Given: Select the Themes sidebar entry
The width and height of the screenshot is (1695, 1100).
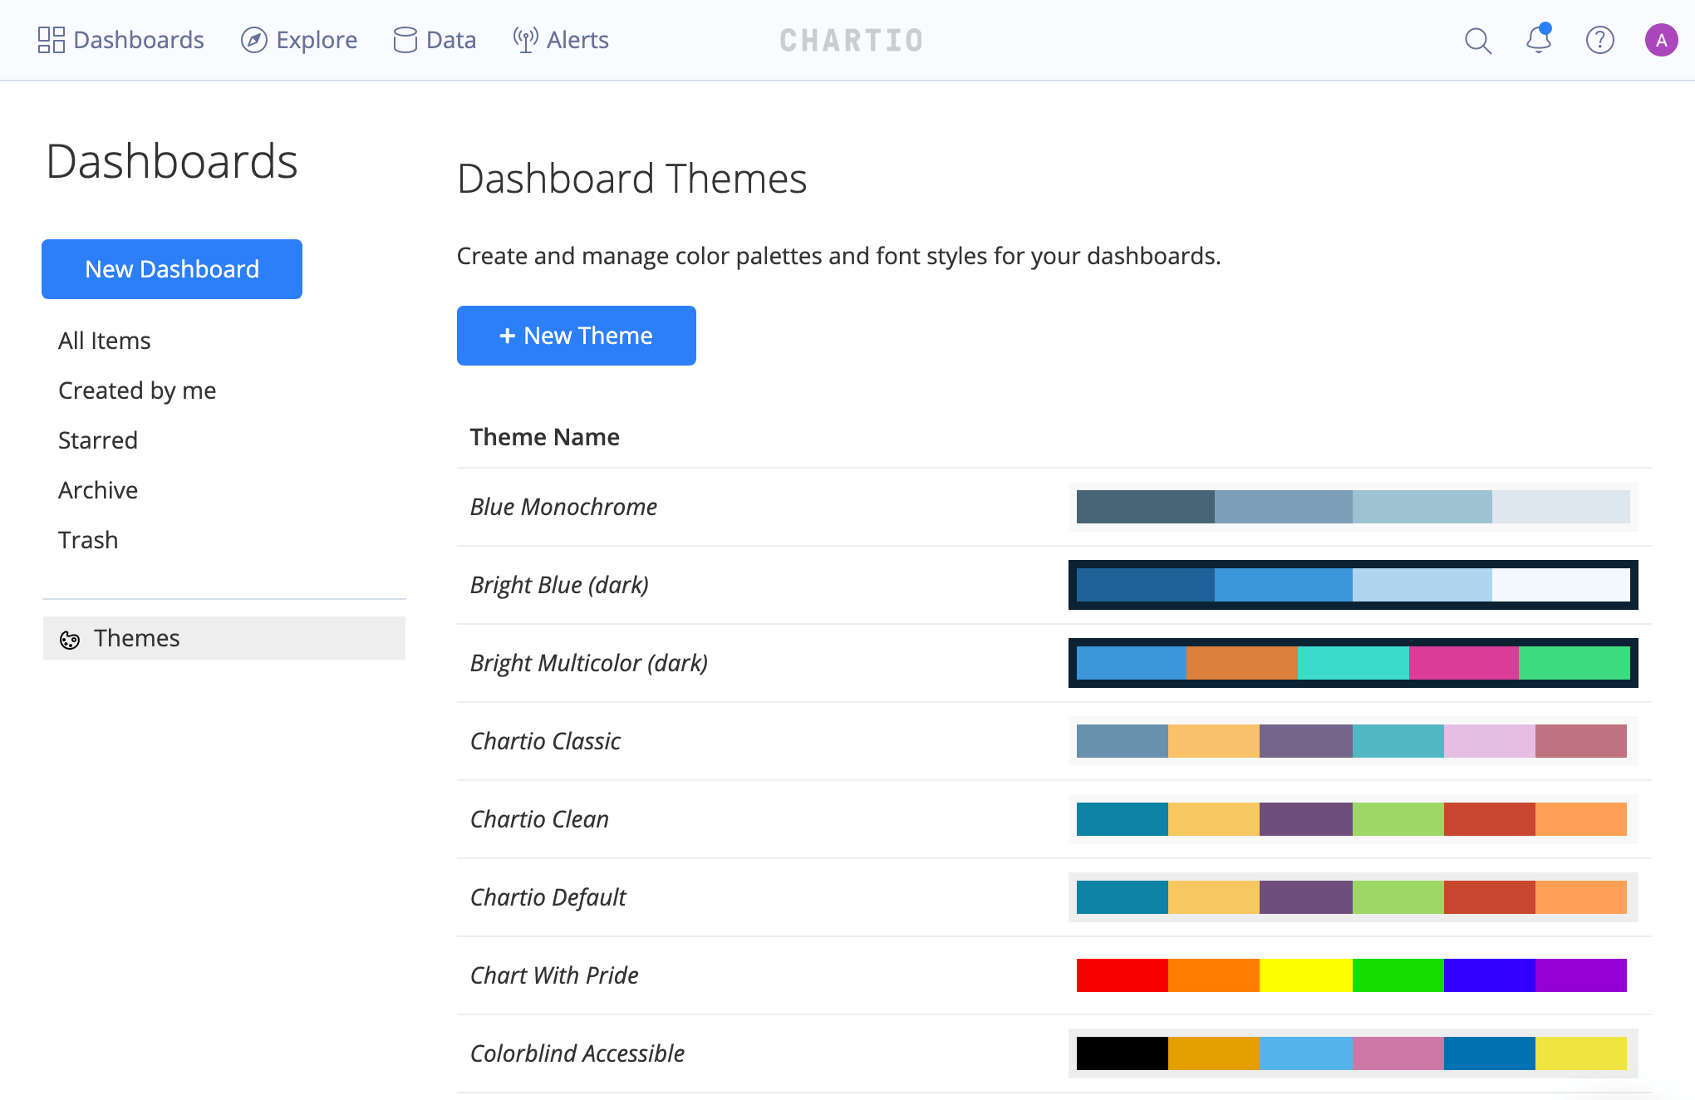Looking at the screenshot, I should pyautogui.click(x=137, y=638).
